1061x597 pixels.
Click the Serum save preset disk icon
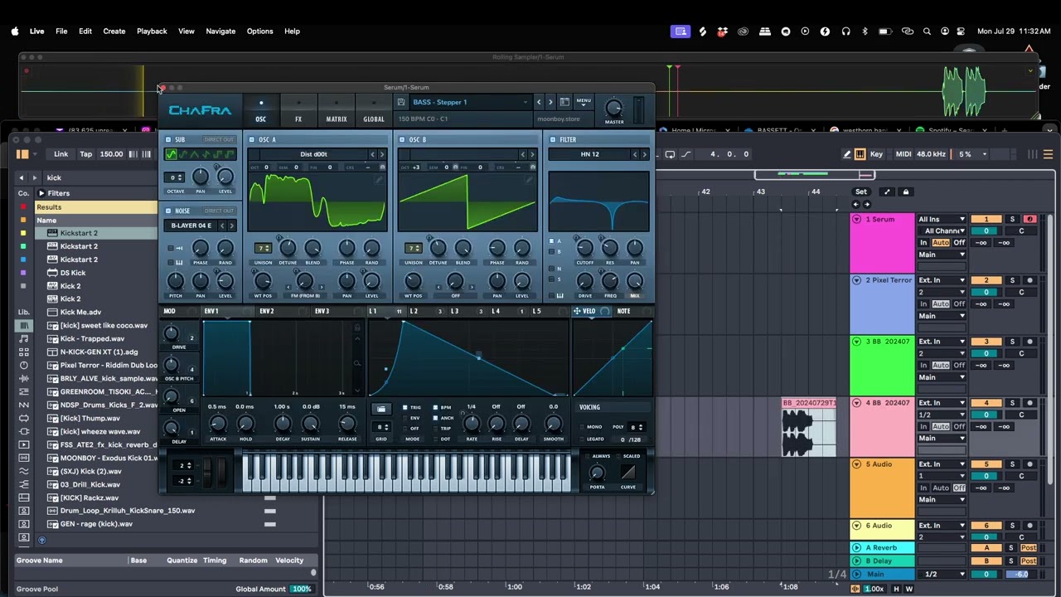[x=401, y=102]
